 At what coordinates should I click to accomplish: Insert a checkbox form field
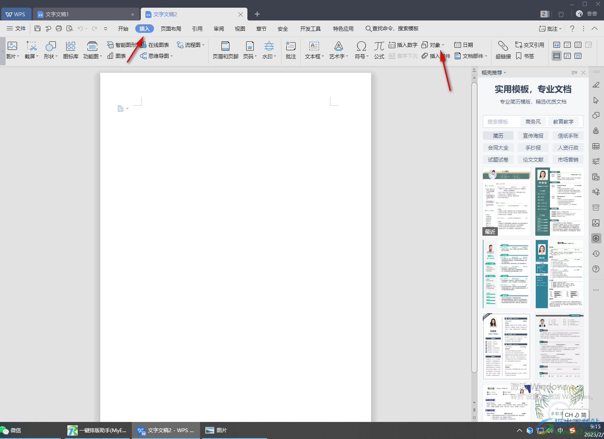(567, 45)
